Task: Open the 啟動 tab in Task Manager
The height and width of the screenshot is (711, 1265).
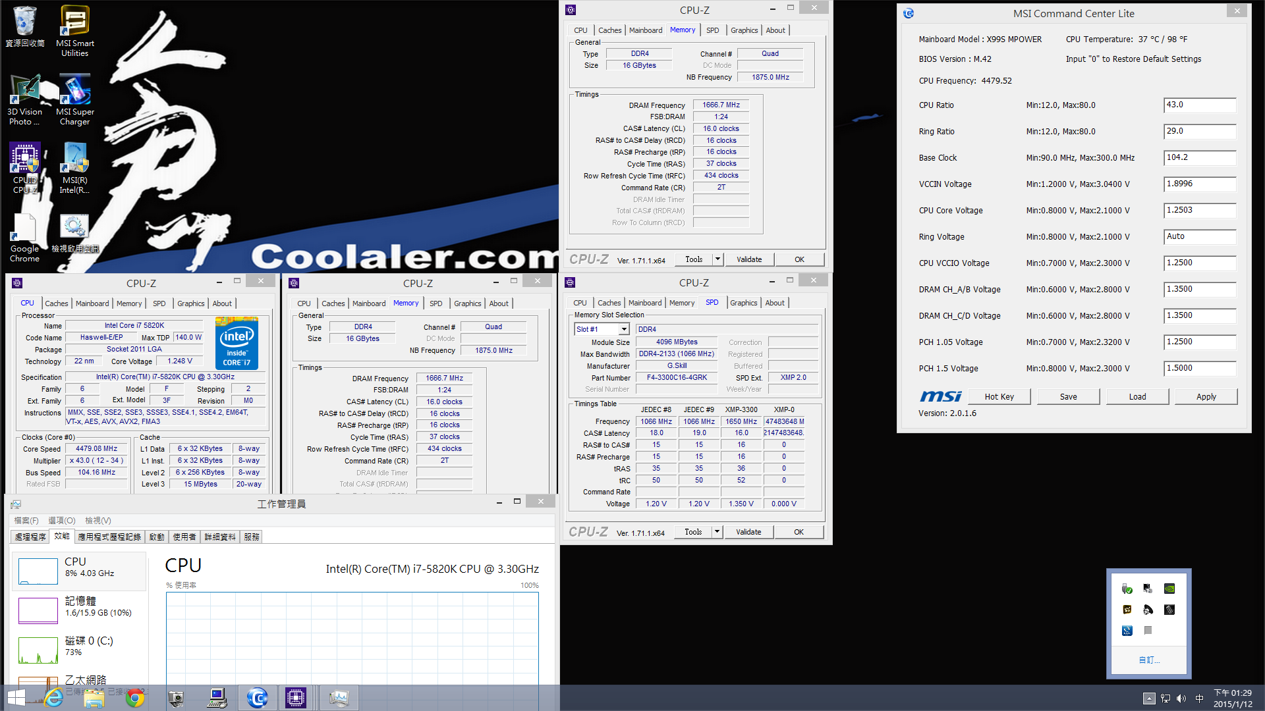Action: 157,537
